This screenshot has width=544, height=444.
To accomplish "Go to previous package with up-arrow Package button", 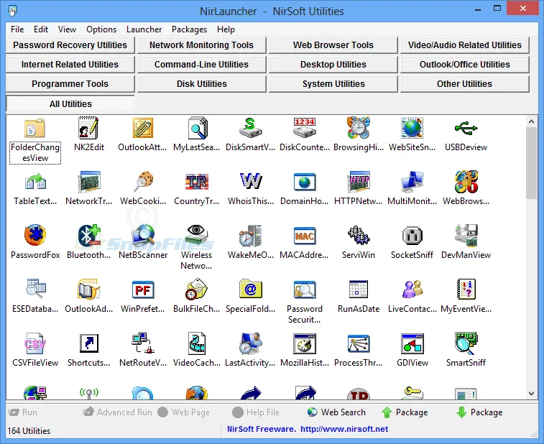I will point(405,412).
